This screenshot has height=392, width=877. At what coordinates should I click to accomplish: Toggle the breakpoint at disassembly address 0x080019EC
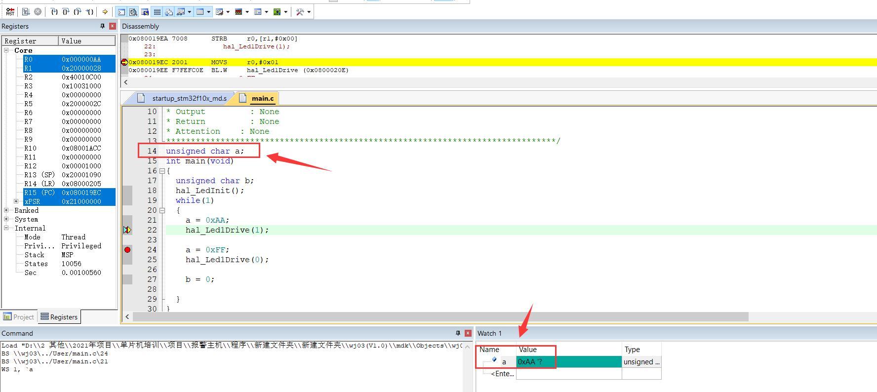pyautogui.click(x=124, y=62)
